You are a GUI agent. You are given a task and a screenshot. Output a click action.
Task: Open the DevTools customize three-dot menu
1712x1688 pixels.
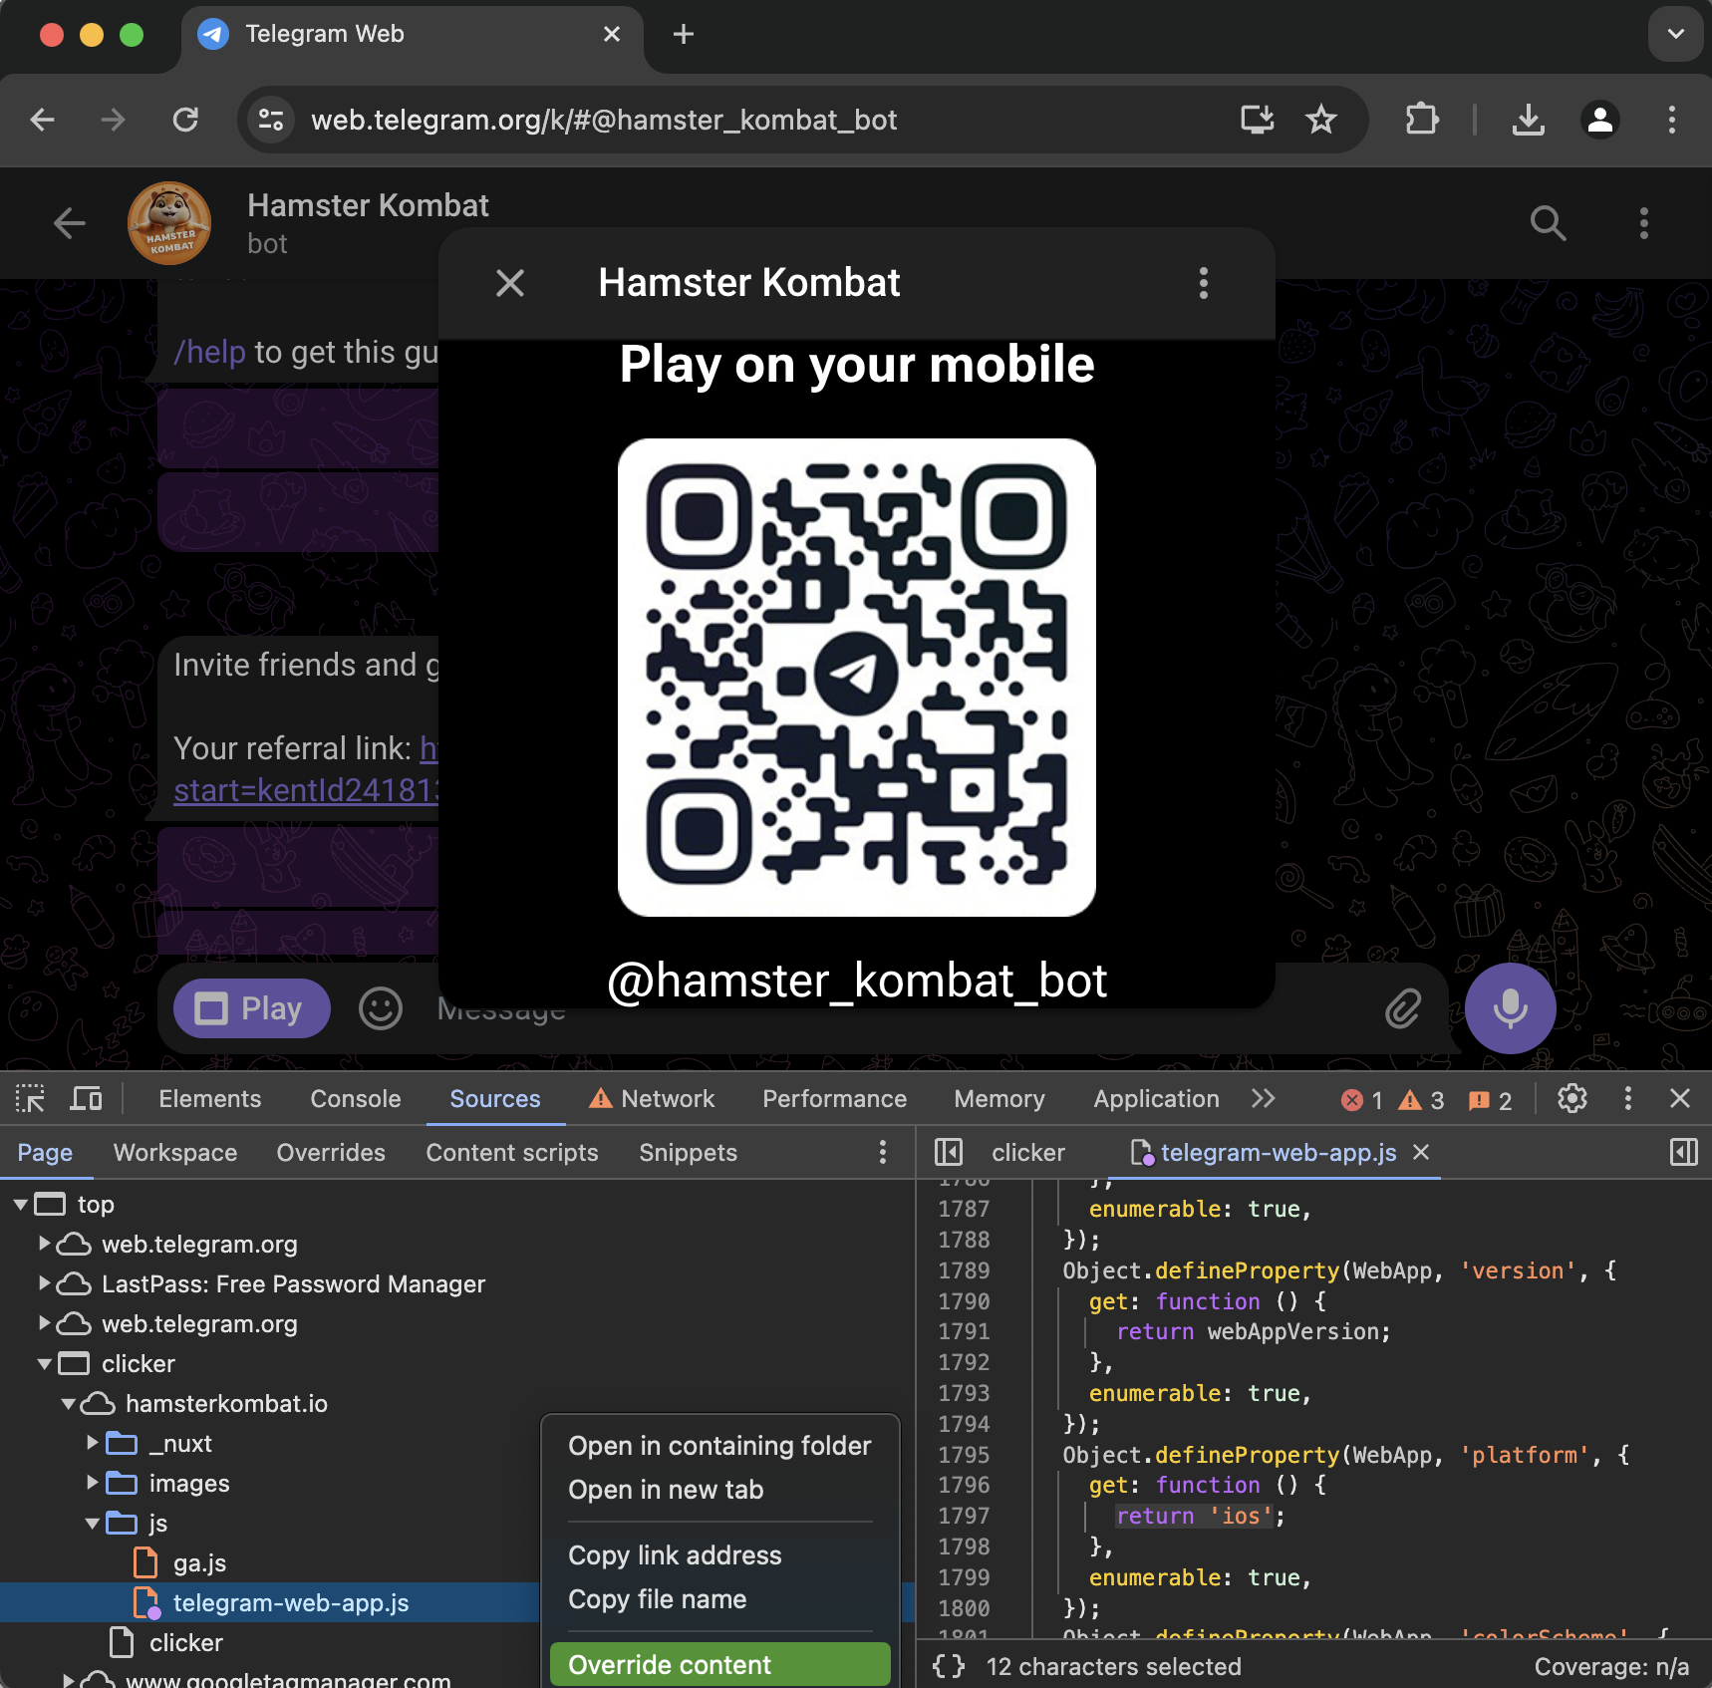point(1628,1099)
